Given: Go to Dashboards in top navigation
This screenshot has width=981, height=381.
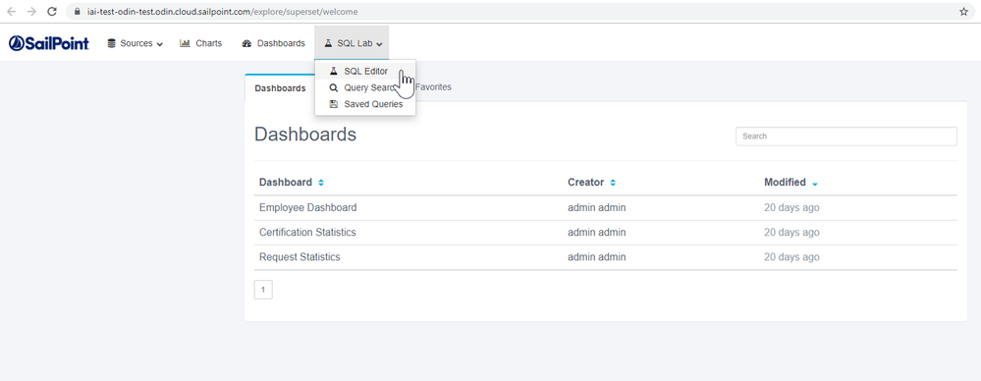Looking at the screenshot, I should tap(273, 43).
